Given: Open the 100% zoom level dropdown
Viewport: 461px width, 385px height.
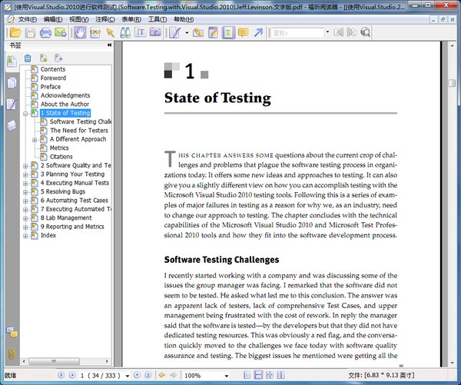Looking at the screenshot, I should point(227,376).
